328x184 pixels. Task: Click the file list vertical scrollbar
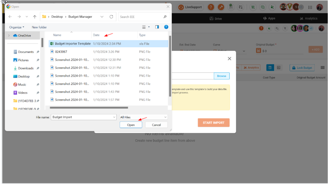tap(170, 66)
